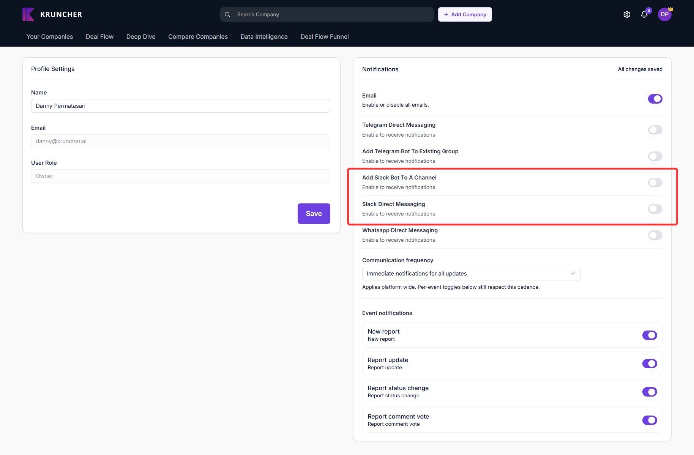Image resolution: width=694 pixels, height=455 pixels.
Task: Enable Add Slack Bot To A Channel
Action: (655, 183)
